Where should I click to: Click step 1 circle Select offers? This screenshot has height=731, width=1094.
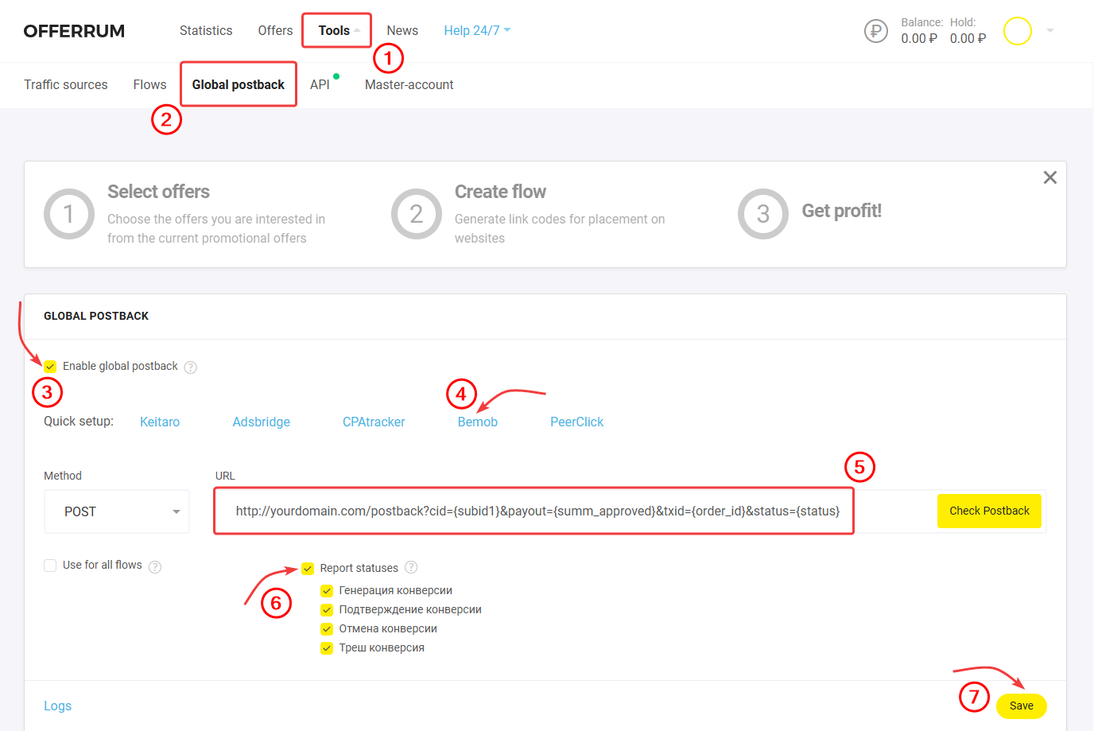click(69, 214)
